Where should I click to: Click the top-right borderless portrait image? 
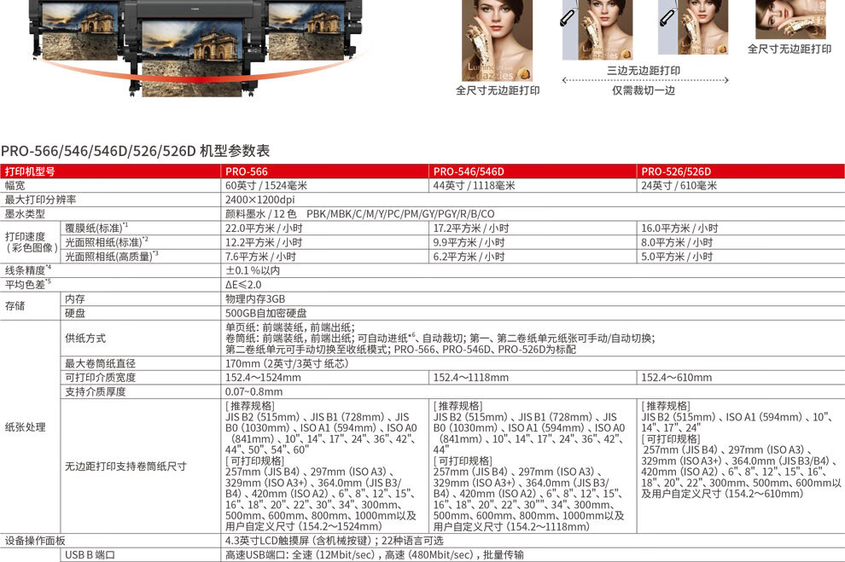(790, 19)
